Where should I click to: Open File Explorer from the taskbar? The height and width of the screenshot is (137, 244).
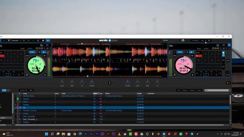pos(63,134)
